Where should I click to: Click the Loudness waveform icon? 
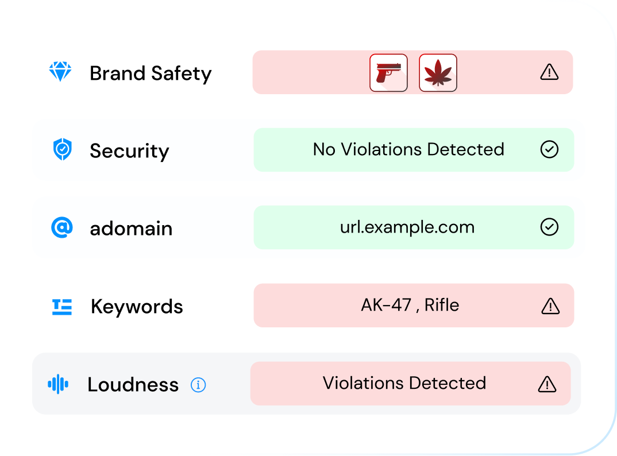[x=58, y=384]
